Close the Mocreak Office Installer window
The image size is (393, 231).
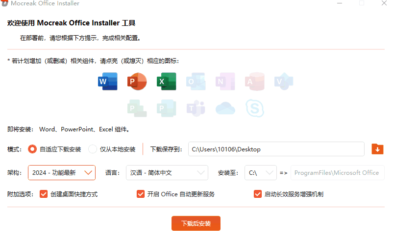(384, 3)
